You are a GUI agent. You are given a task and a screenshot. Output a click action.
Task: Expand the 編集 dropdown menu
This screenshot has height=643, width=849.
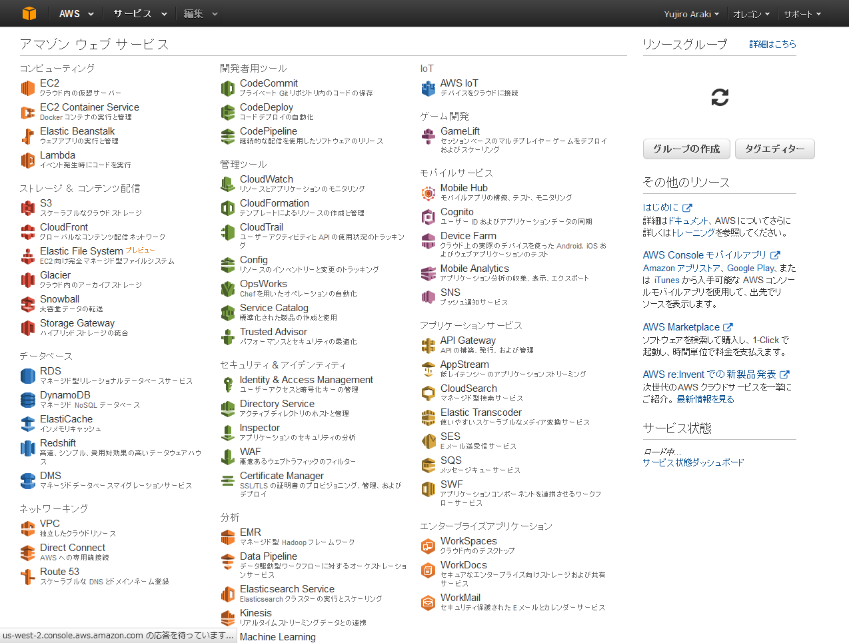point(201,13)
